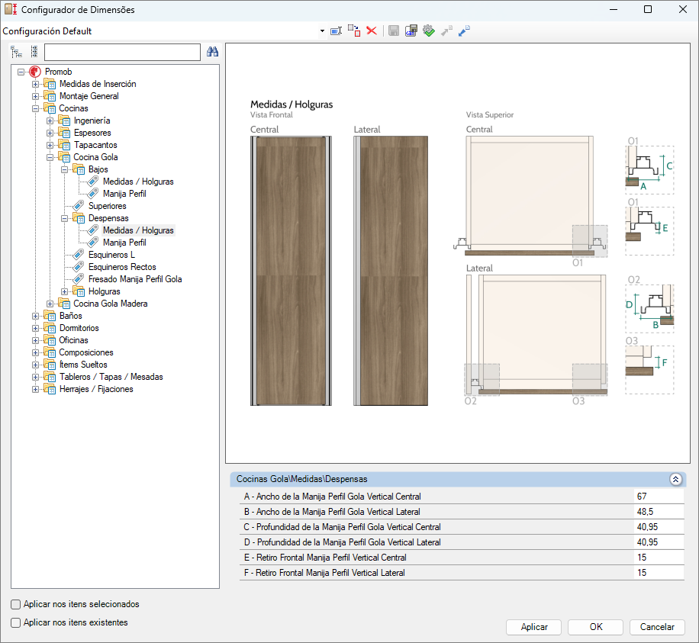Click the Aplicar button
Screen dimensions: 699x643
point(533,627)
